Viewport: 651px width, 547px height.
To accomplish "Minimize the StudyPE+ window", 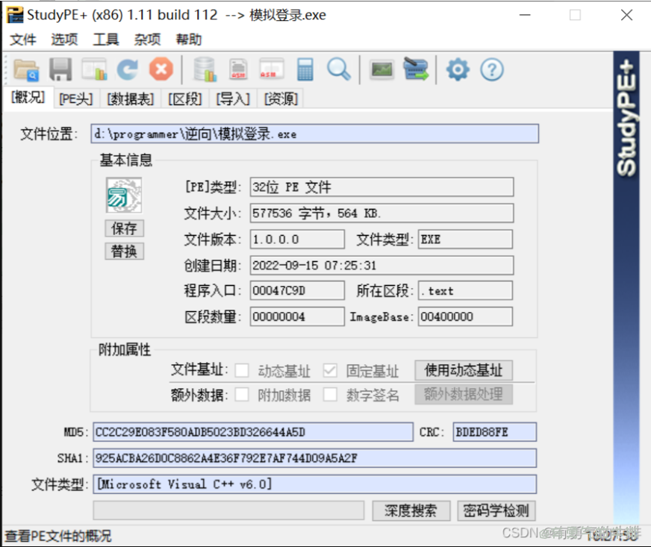I will tap(525, 15).
